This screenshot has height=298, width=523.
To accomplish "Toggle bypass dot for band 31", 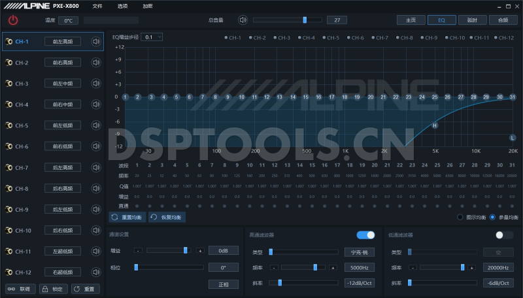I will (x=512, y=206).
